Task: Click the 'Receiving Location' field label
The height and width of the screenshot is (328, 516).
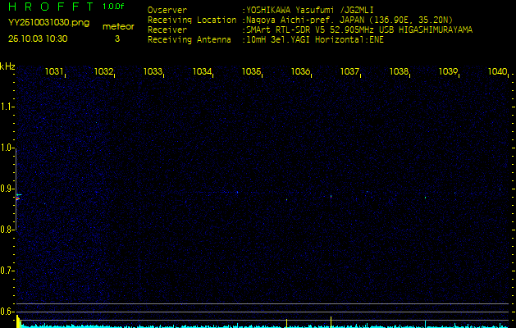Action: [192, 20]
